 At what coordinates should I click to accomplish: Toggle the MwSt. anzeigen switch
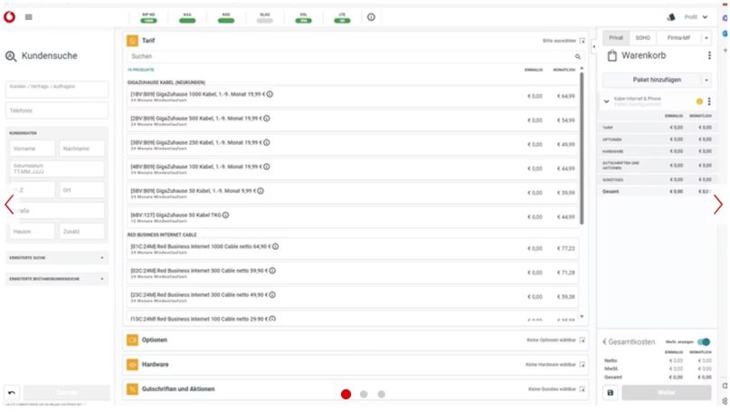click(703, 341)
